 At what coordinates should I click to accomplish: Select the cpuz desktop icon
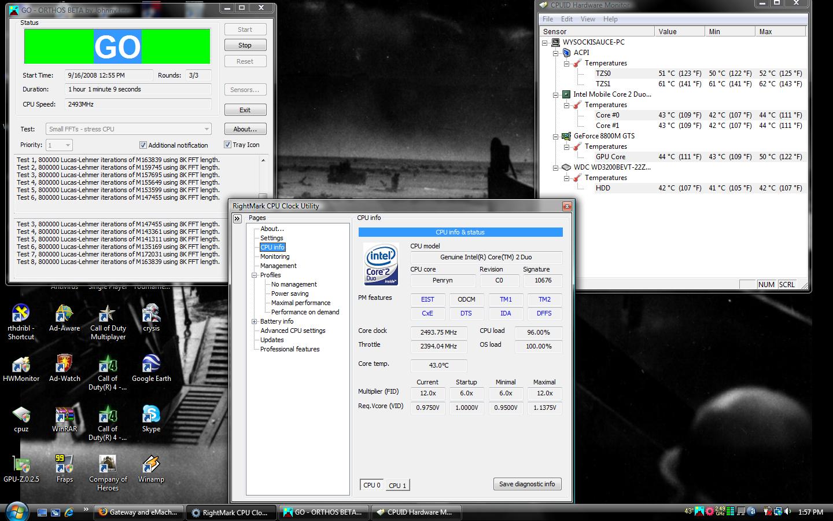click(x=21, y=419)
